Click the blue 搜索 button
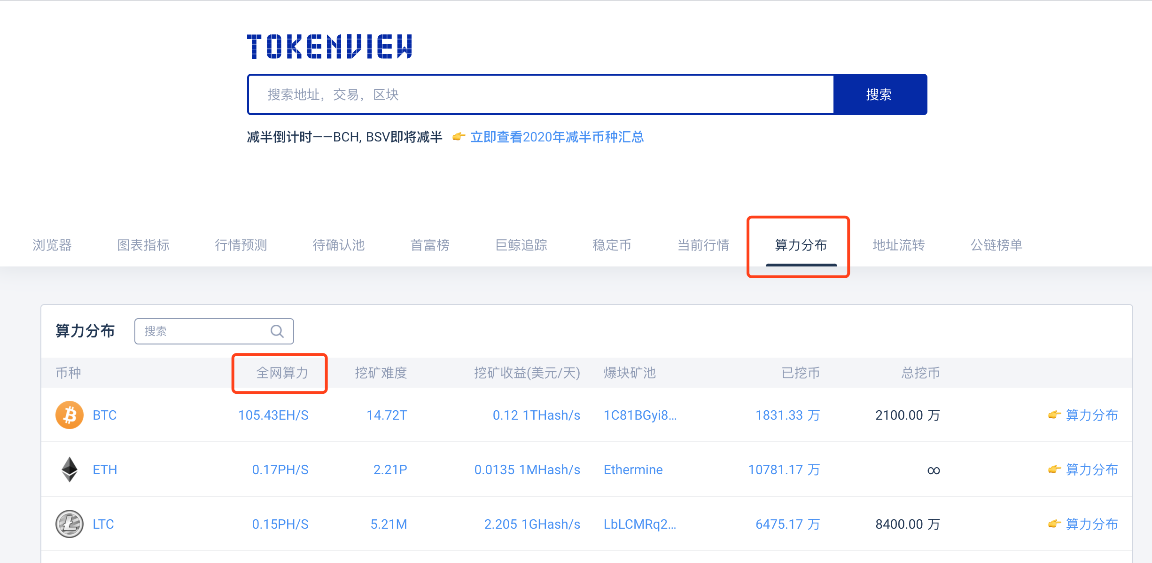 pos(880,94)
